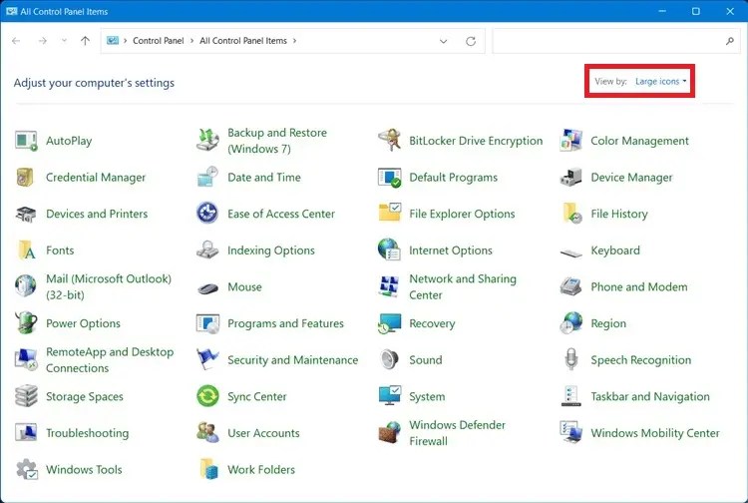Click the Keyboard icon
This screenshot has width=748, height=503.
[571, 251]
